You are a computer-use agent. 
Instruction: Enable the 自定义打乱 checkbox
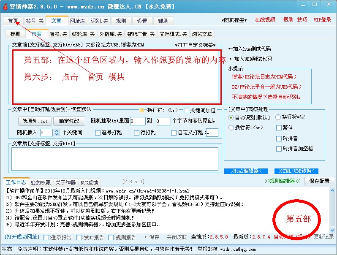174,133
